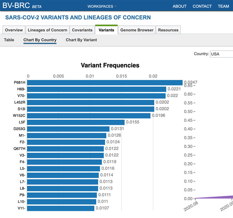
Task: Open the Country selector showing USA
Action: coord(221,54)
